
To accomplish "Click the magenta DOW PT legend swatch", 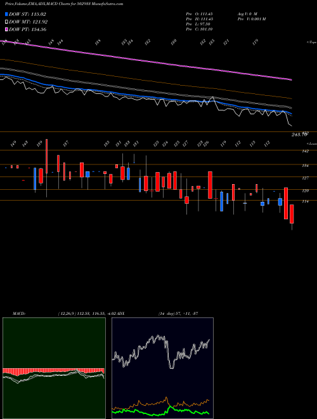I will tap(7, 29).
